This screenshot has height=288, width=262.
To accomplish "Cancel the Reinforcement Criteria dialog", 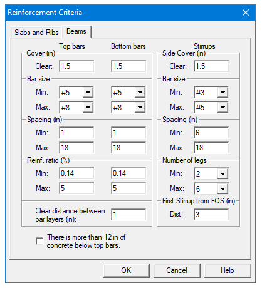I will click(177, 270).
